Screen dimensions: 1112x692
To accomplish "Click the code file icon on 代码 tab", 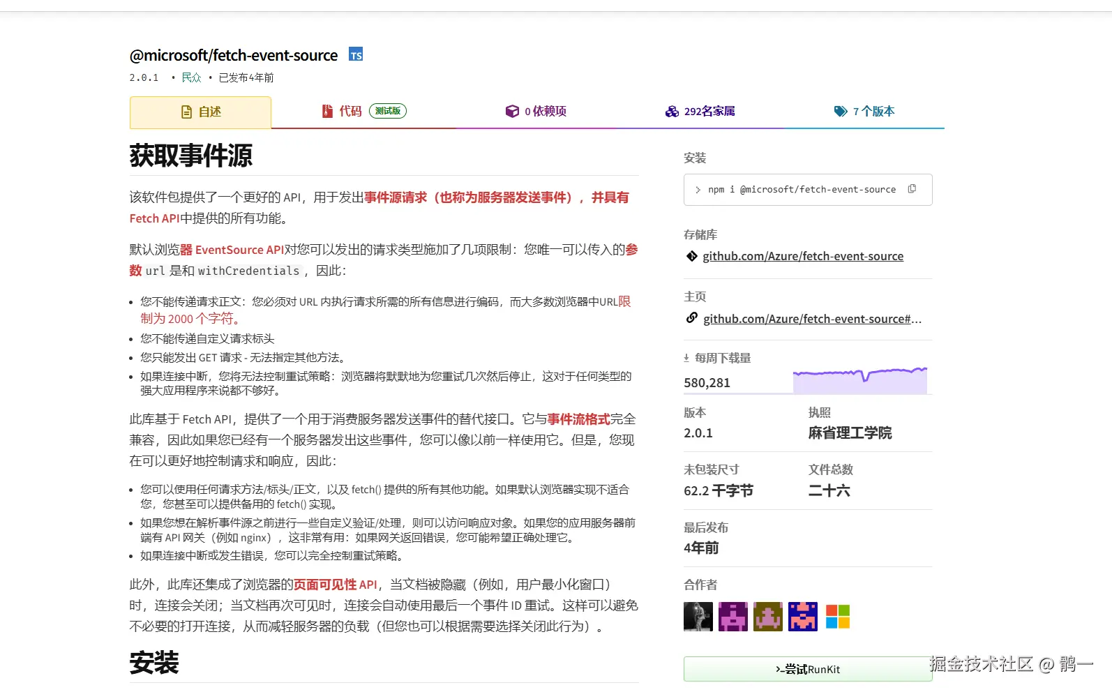I will pyautogui.click(x=327, y=111).
